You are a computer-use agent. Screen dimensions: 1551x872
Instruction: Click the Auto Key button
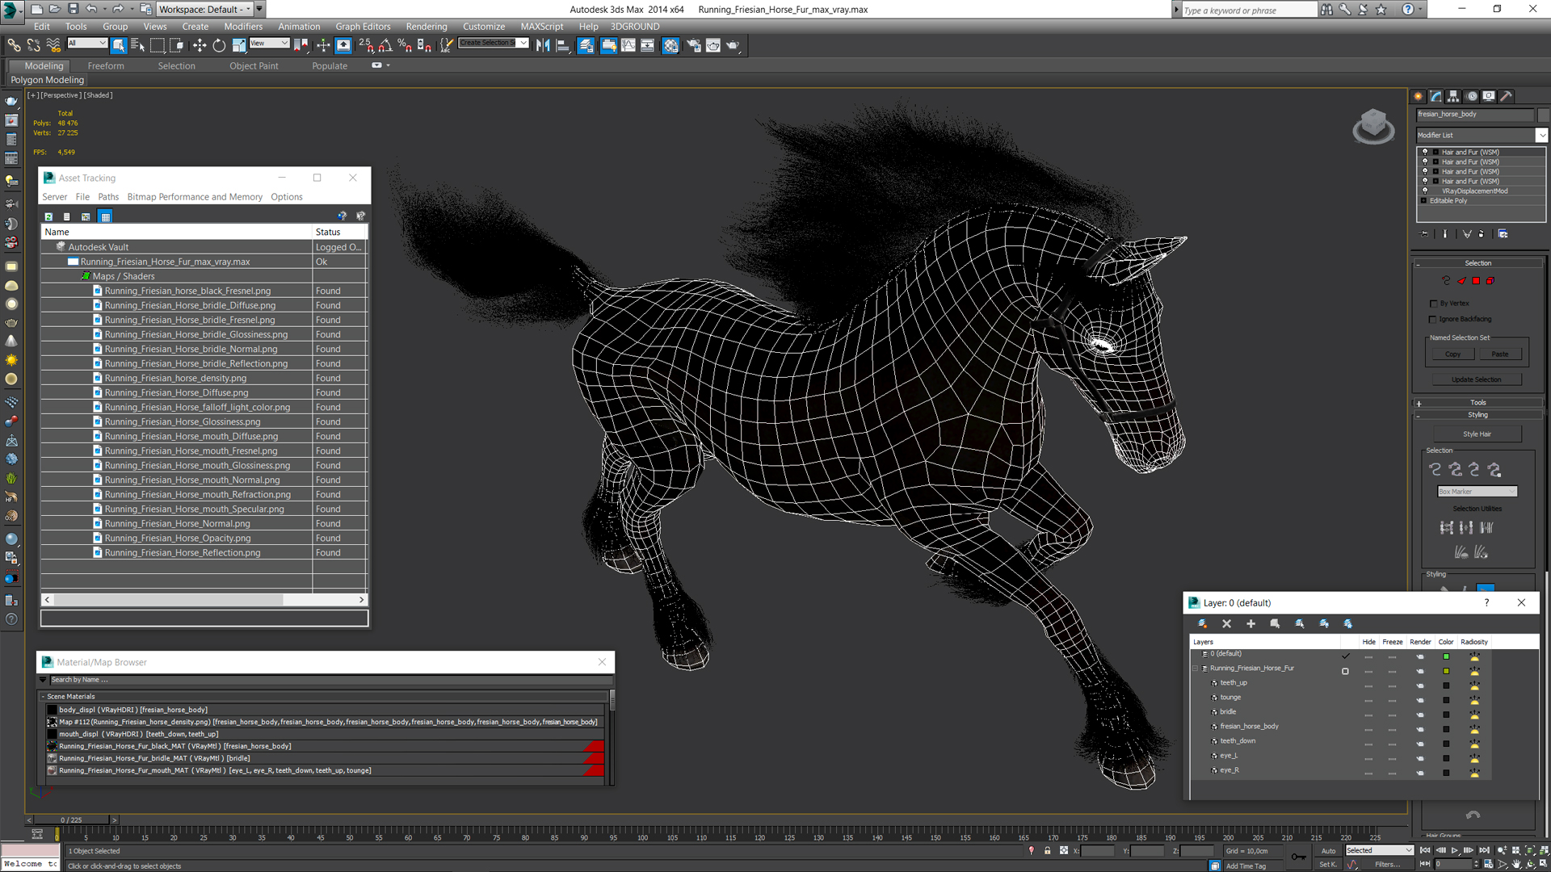(1328, 851)
